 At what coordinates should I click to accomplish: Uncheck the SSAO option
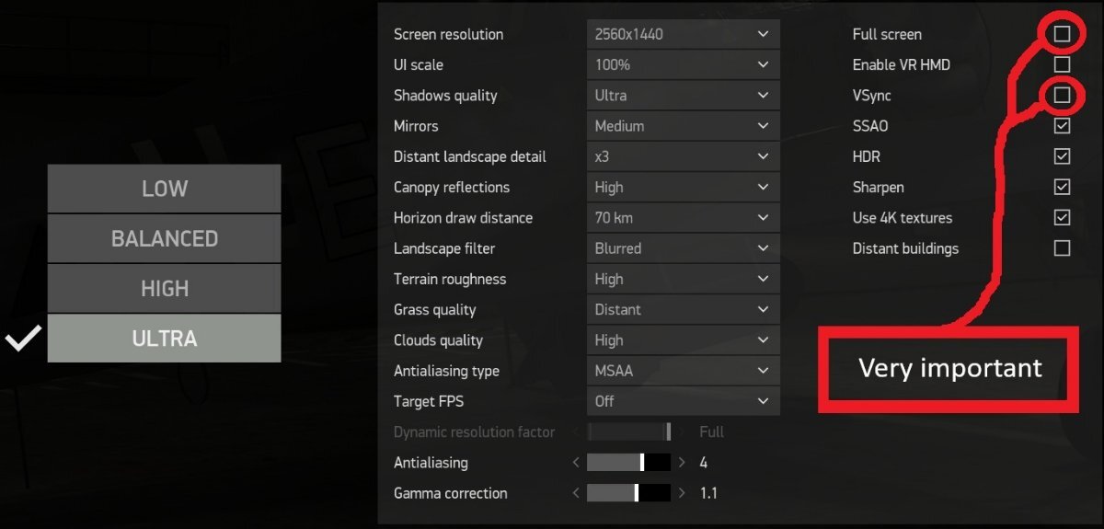(x=1062, y=126)
